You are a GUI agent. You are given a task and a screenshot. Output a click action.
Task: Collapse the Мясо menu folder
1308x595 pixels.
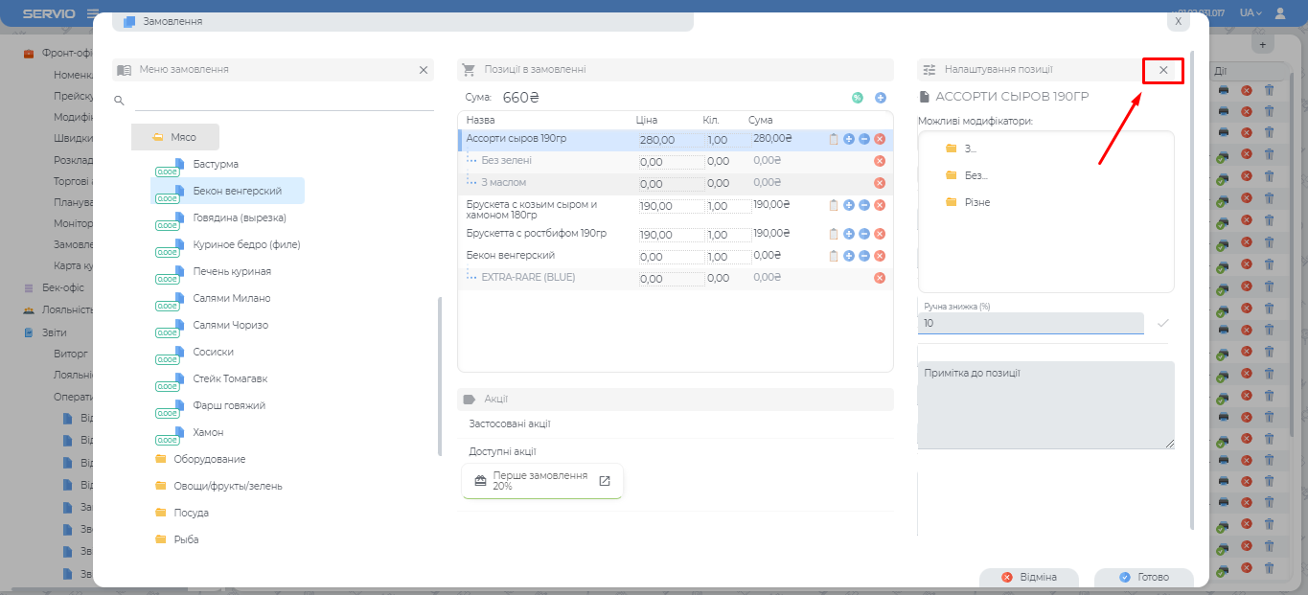click(175, 137)
